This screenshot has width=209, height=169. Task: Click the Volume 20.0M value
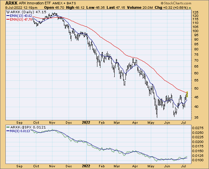click(152, 7)
